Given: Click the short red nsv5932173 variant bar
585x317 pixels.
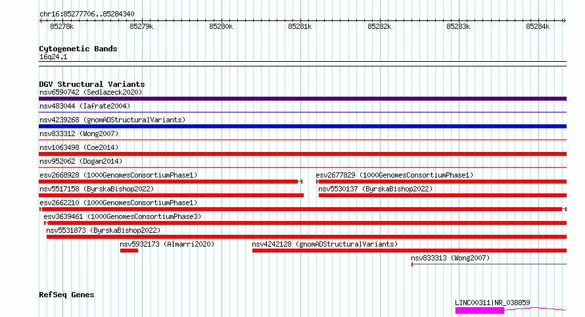Looking at the screenshot, I should click(x=129, y=251).
